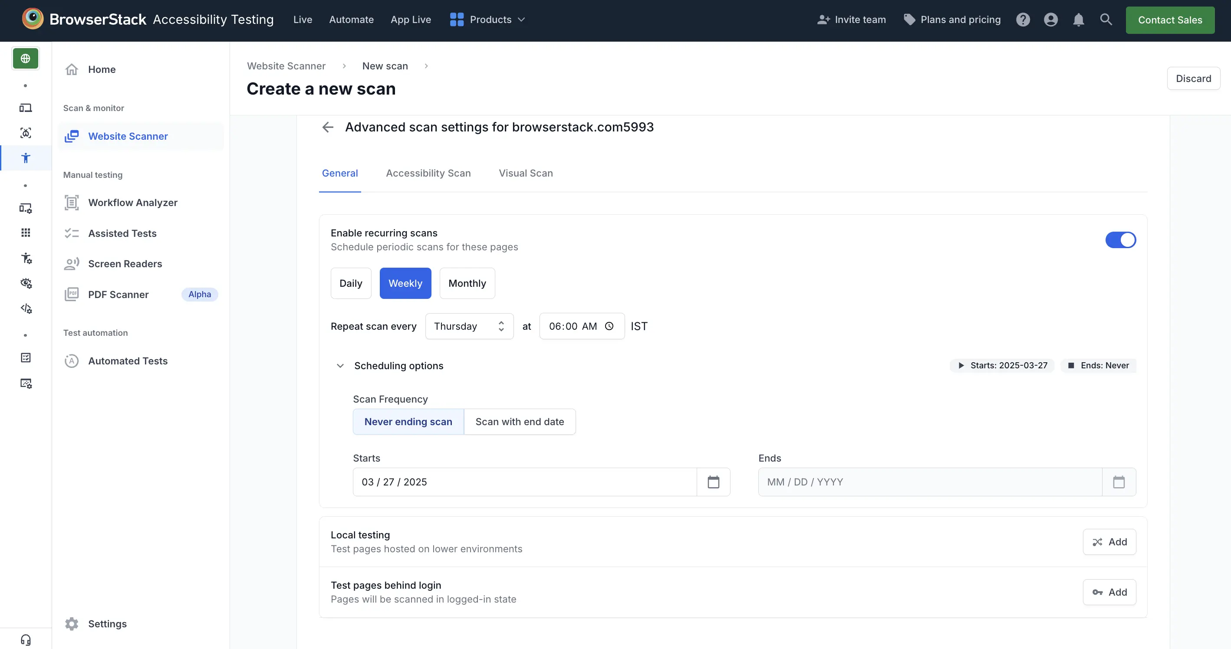Viewport: 1231px width, 649px height.
Task: Disable the recurring scans toggle
Action: (x=1120, y=240)
